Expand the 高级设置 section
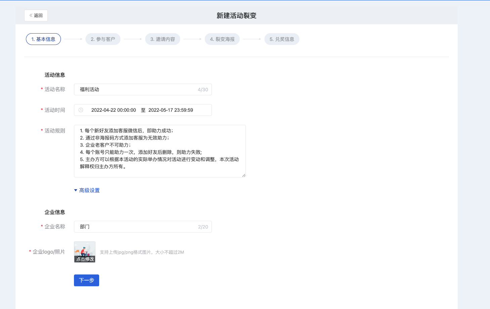The image size is (490, 309). (87, 190)
